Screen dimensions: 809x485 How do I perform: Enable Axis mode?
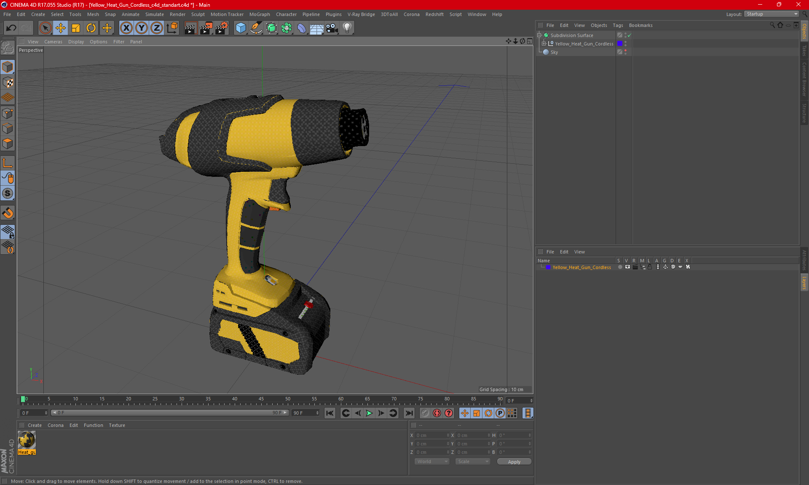[8, 163]
